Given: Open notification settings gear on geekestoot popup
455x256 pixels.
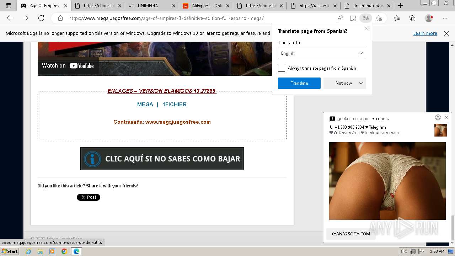Looking at the screenshot, I should click(438, 117).
